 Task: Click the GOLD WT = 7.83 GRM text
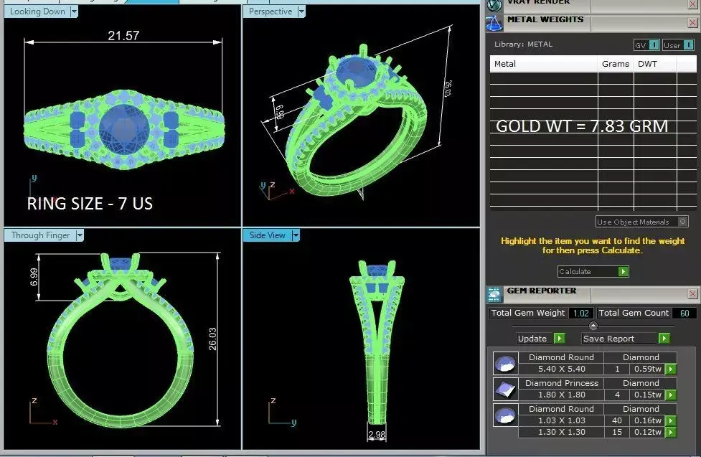[582, 126]
